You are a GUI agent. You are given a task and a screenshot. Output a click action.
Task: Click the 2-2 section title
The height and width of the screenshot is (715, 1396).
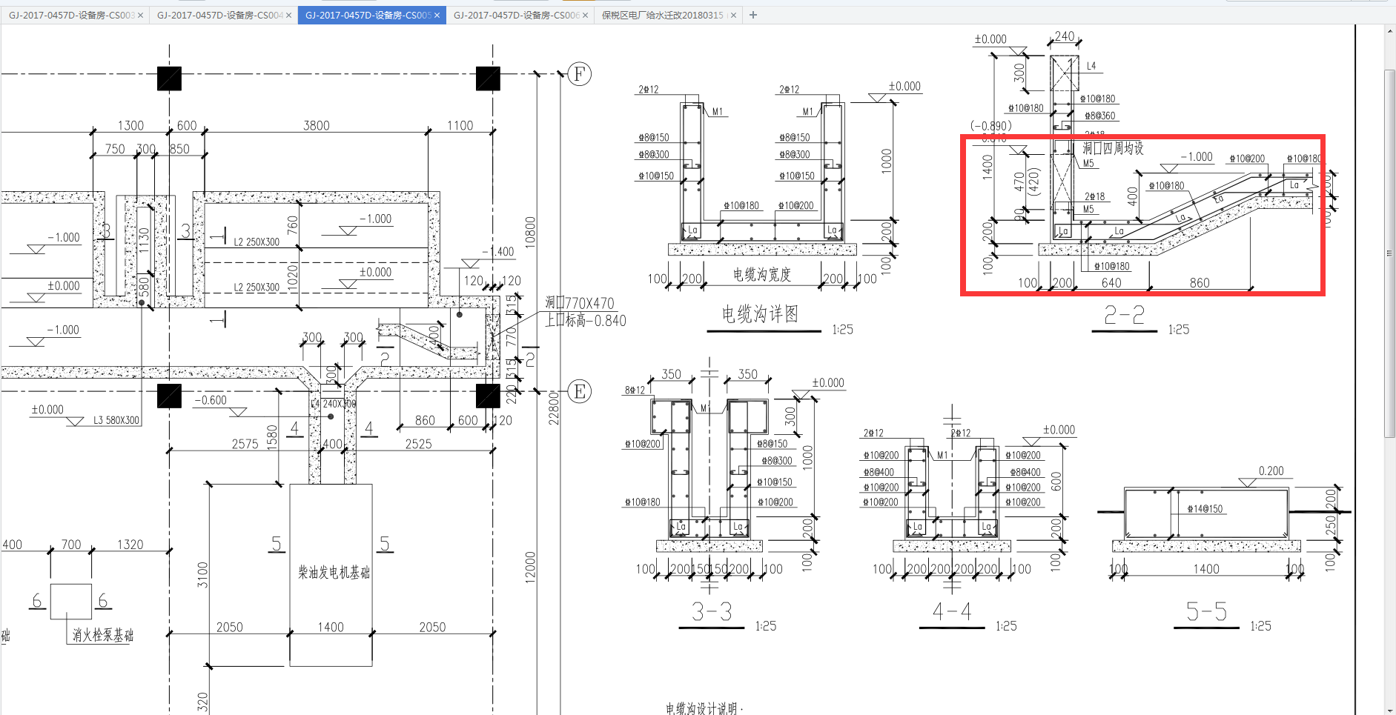point(1124,316)
